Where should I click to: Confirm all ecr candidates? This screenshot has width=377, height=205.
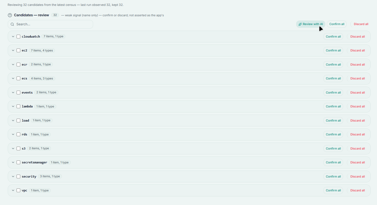333,65
